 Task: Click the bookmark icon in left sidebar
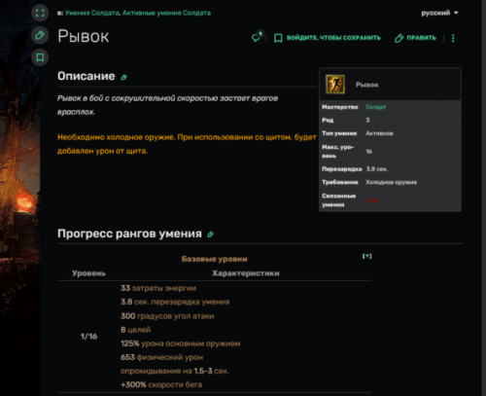click(x=40, y=57)
